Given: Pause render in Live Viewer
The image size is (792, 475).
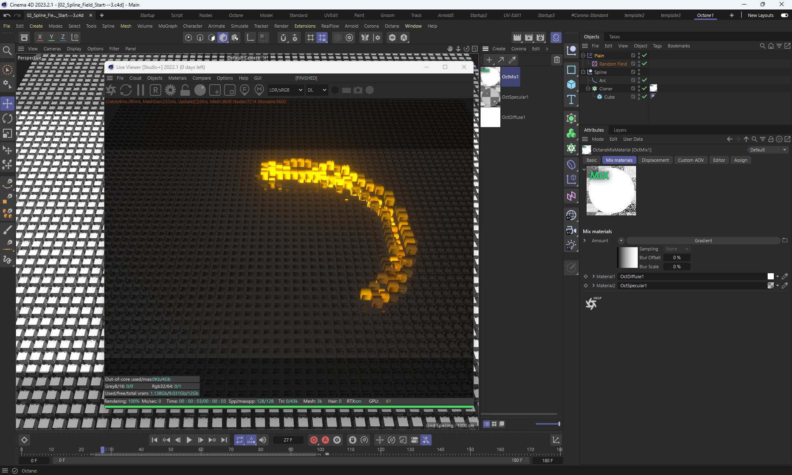Looking at the screenshot, I should [140, 90].
